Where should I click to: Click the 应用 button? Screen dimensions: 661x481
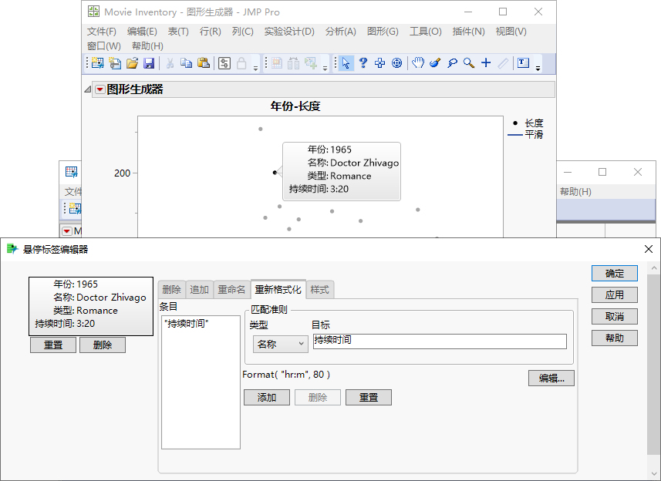pos(614,294)
